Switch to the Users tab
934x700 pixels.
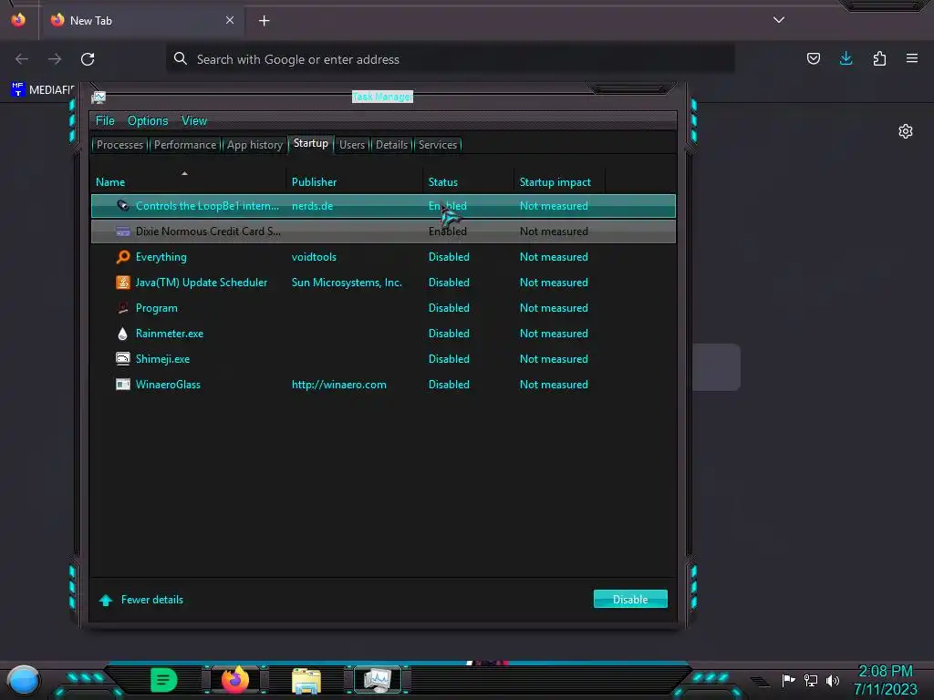click(x=352, y=145)
